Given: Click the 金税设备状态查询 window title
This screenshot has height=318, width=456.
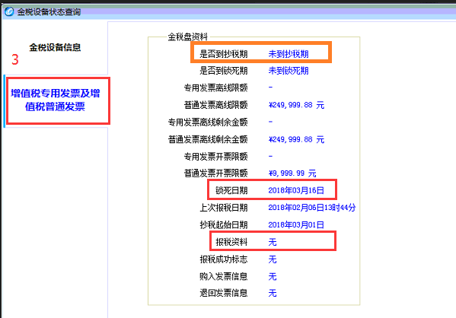Looking at the screenshot, I should (x=49, y=12).
